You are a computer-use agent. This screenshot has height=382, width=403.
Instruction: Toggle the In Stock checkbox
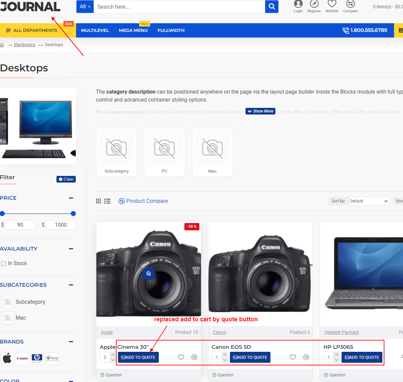click(4, 264)
